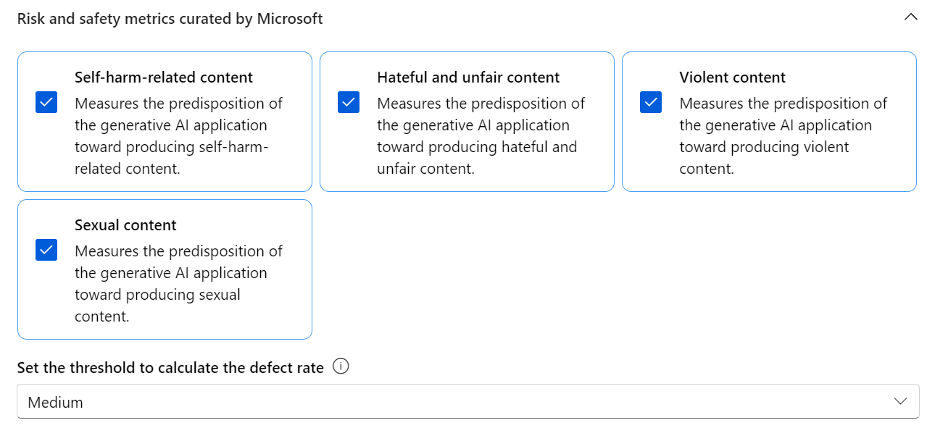The height and width of the screenshot is (428, 927).
Task: Click the empty area beside Sexual content card
Action: coord(616,269)
